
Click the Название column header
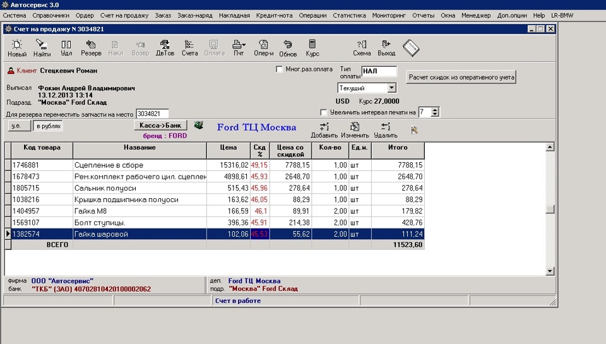coord(140,151)
